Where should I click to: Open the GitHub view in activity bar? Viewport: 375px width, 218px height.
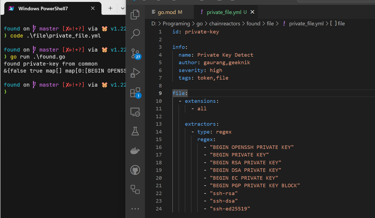click(x=135, y=170)
